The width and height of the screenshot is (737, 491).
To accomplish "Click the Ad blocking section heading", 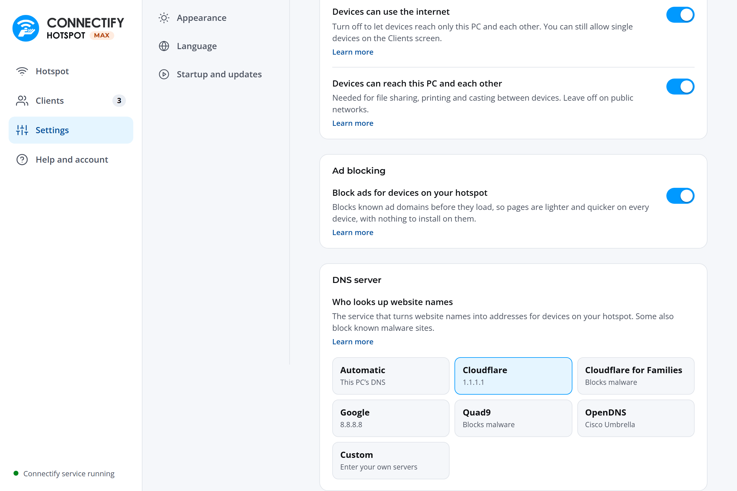I will click(x=359, y=171).
